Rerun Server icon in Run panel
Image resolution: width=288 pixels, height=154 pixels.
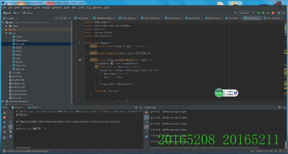[4, 113]
